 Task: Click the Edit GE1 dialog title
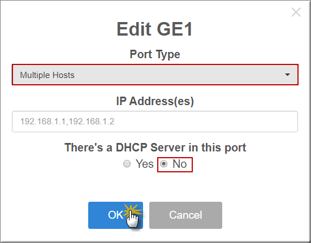[155, 29]
